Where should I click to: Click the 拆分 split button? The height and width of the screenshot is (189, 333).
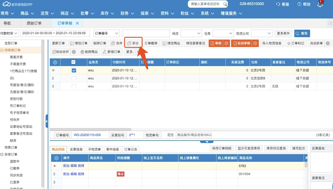(133, 43)
